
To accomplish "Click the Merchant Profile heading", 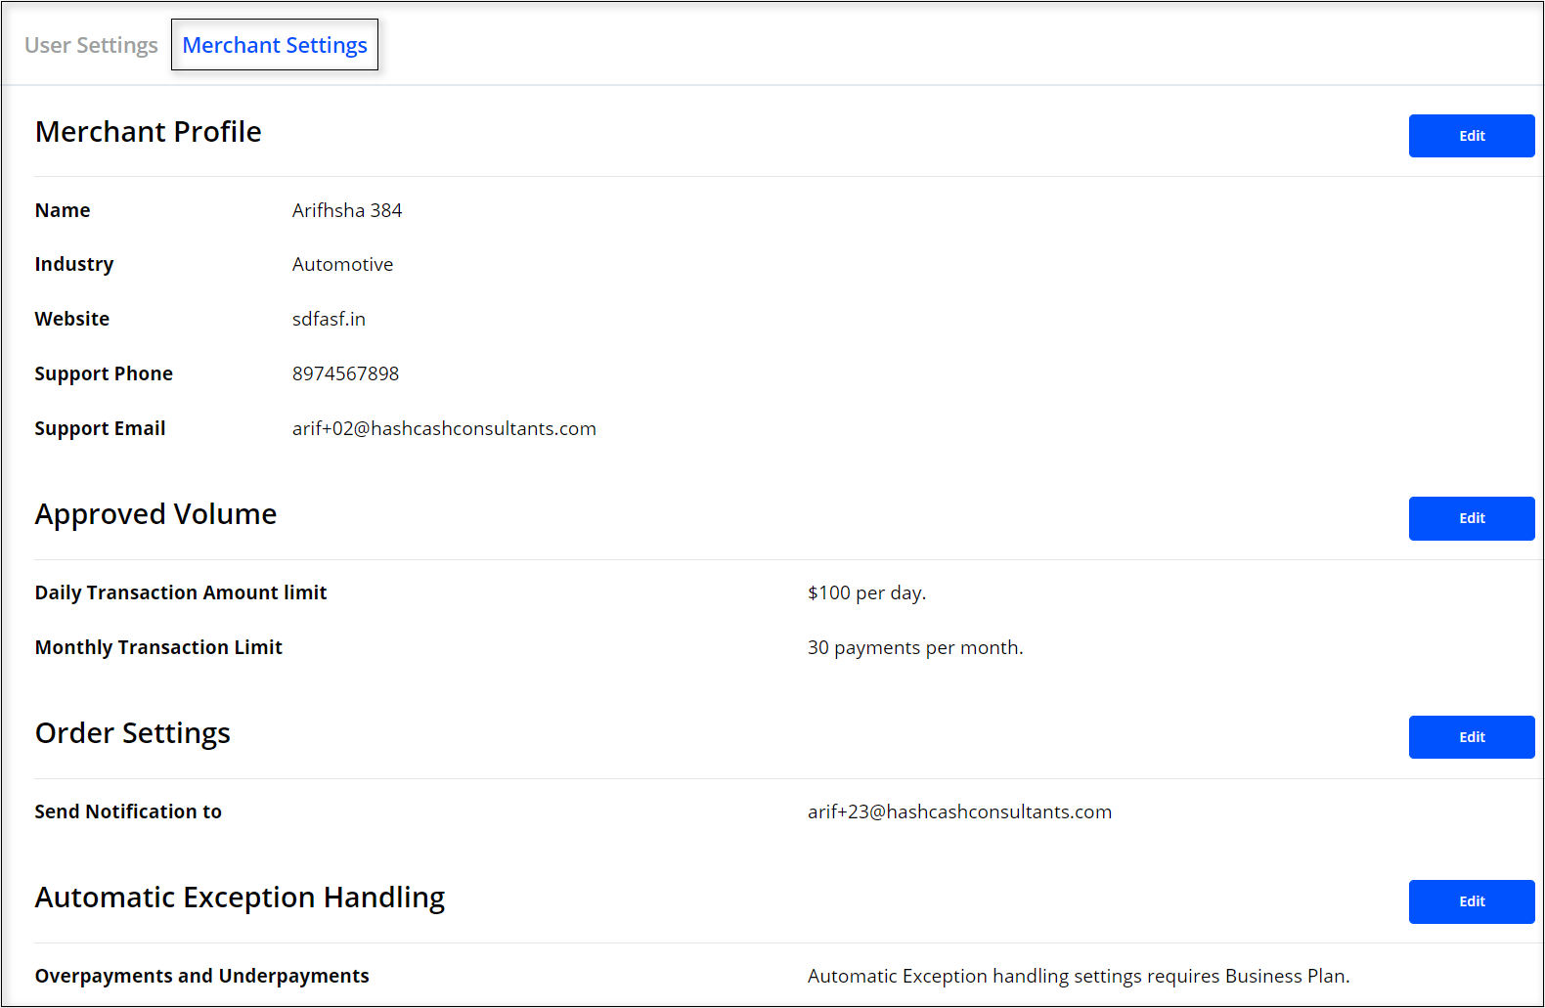I will point(149,132).
